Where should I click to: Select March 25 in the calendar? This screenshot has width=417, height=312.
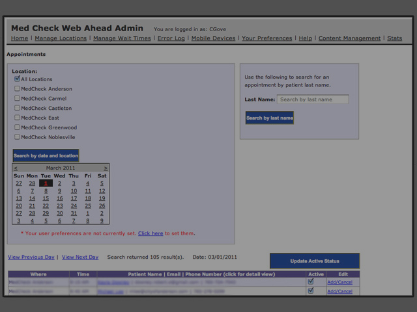coord(88,205)
